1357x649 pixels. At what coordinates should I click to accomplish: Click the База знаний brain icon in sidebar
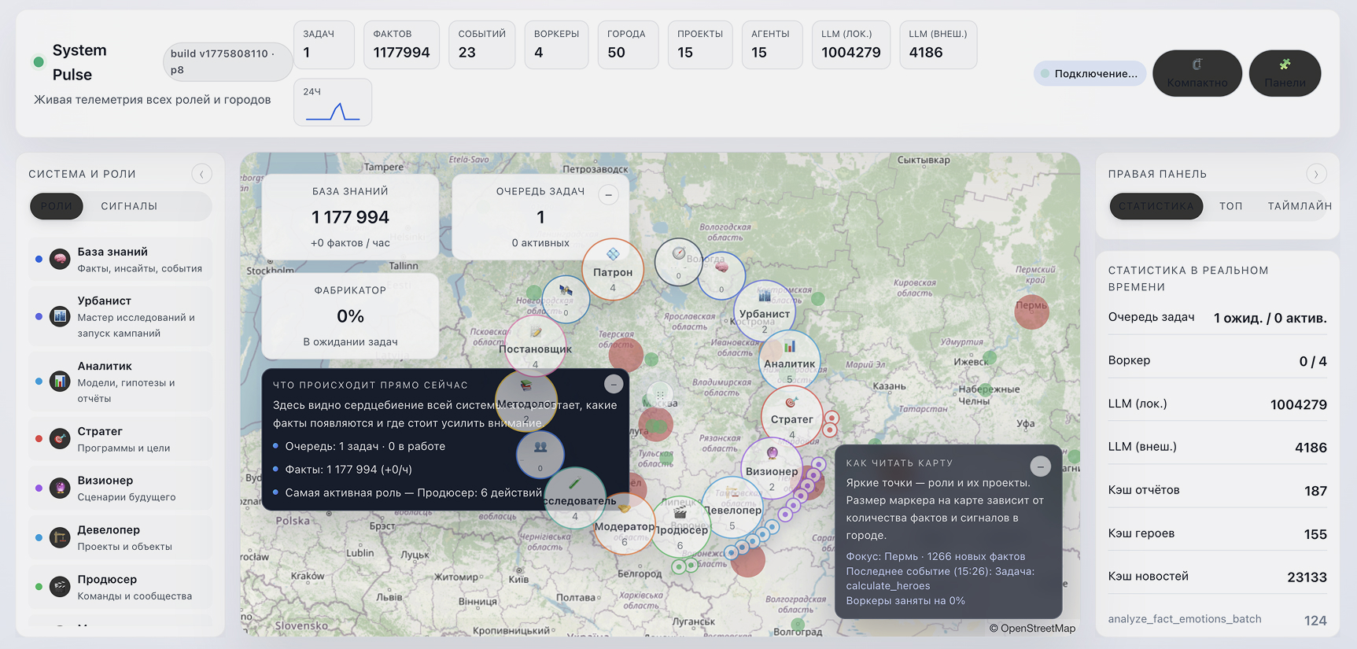(60, 260)
